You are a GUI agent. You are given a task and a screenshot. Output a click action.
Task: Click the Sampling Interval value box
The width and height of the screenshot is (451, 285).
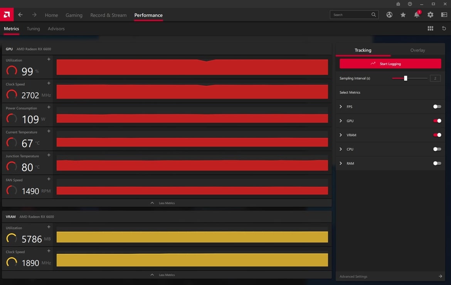[x=435, y=78]
